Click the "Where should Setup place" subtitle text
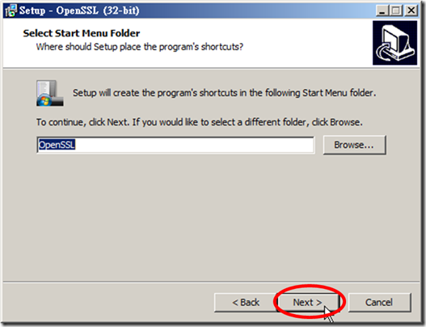This screenshot has width=426, height=327. [x=139, y=47]
